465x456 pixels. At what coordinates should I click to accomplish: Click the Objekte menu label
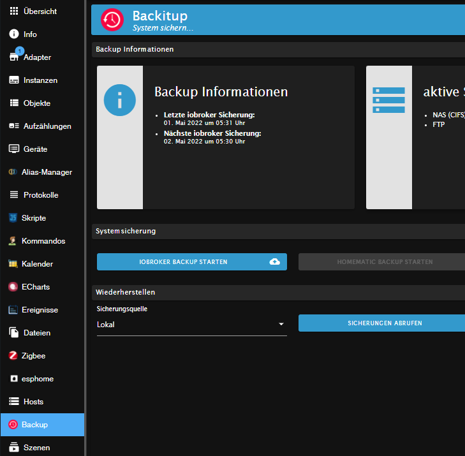(37, 103)
